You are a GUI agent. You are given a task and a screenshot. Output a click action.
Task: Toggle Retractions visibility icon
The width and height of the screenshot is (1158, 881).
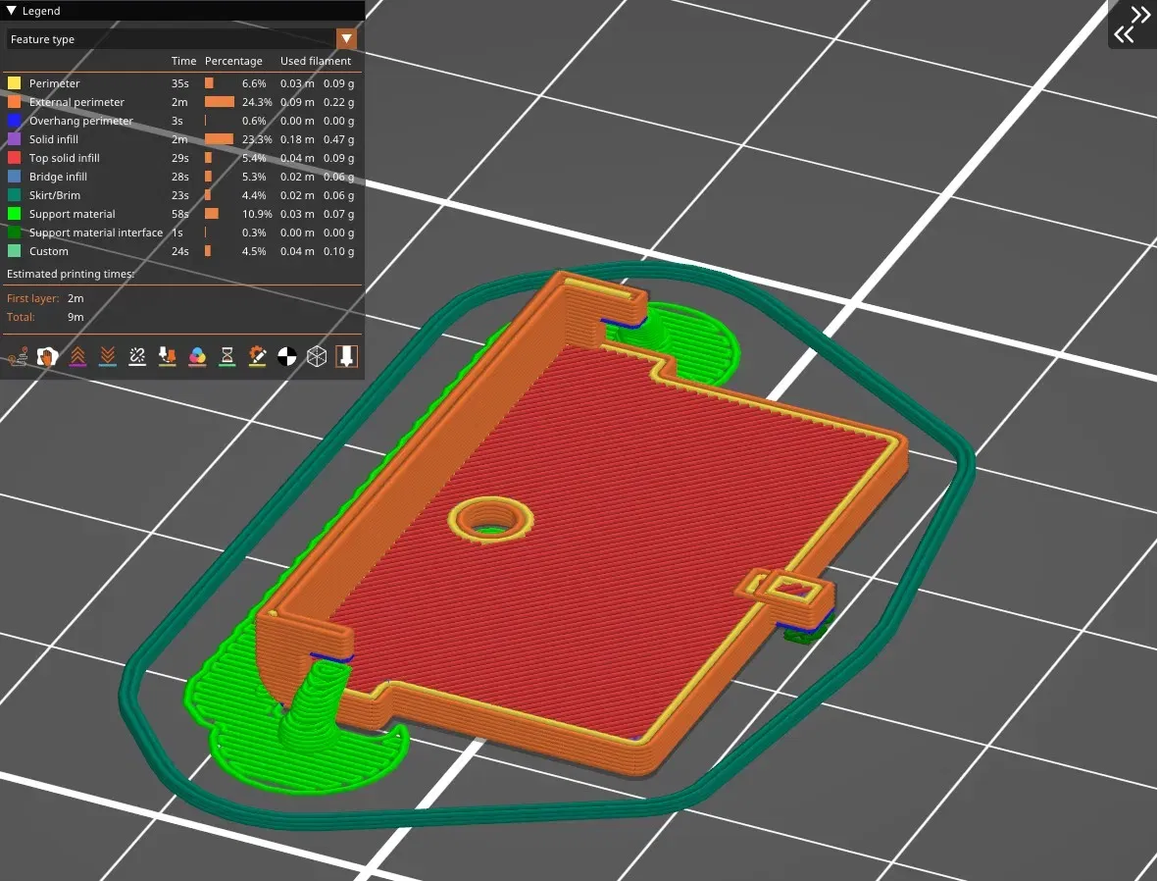coord(77,357)
